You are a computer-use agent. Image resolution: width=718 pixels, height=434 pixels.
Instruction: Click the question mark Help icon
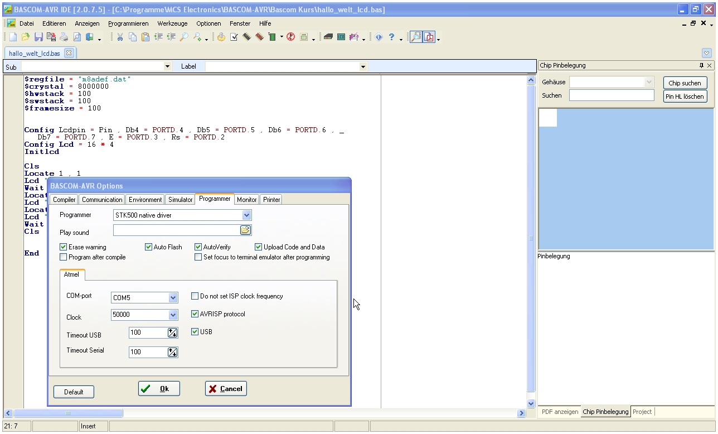(x=391, y=37)
